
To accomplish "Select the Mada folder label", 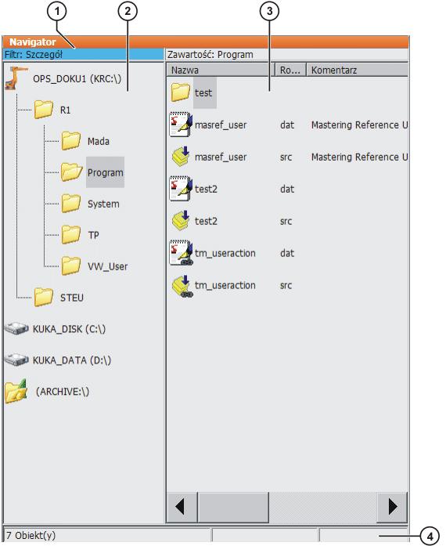I will (x=99, y=141).
